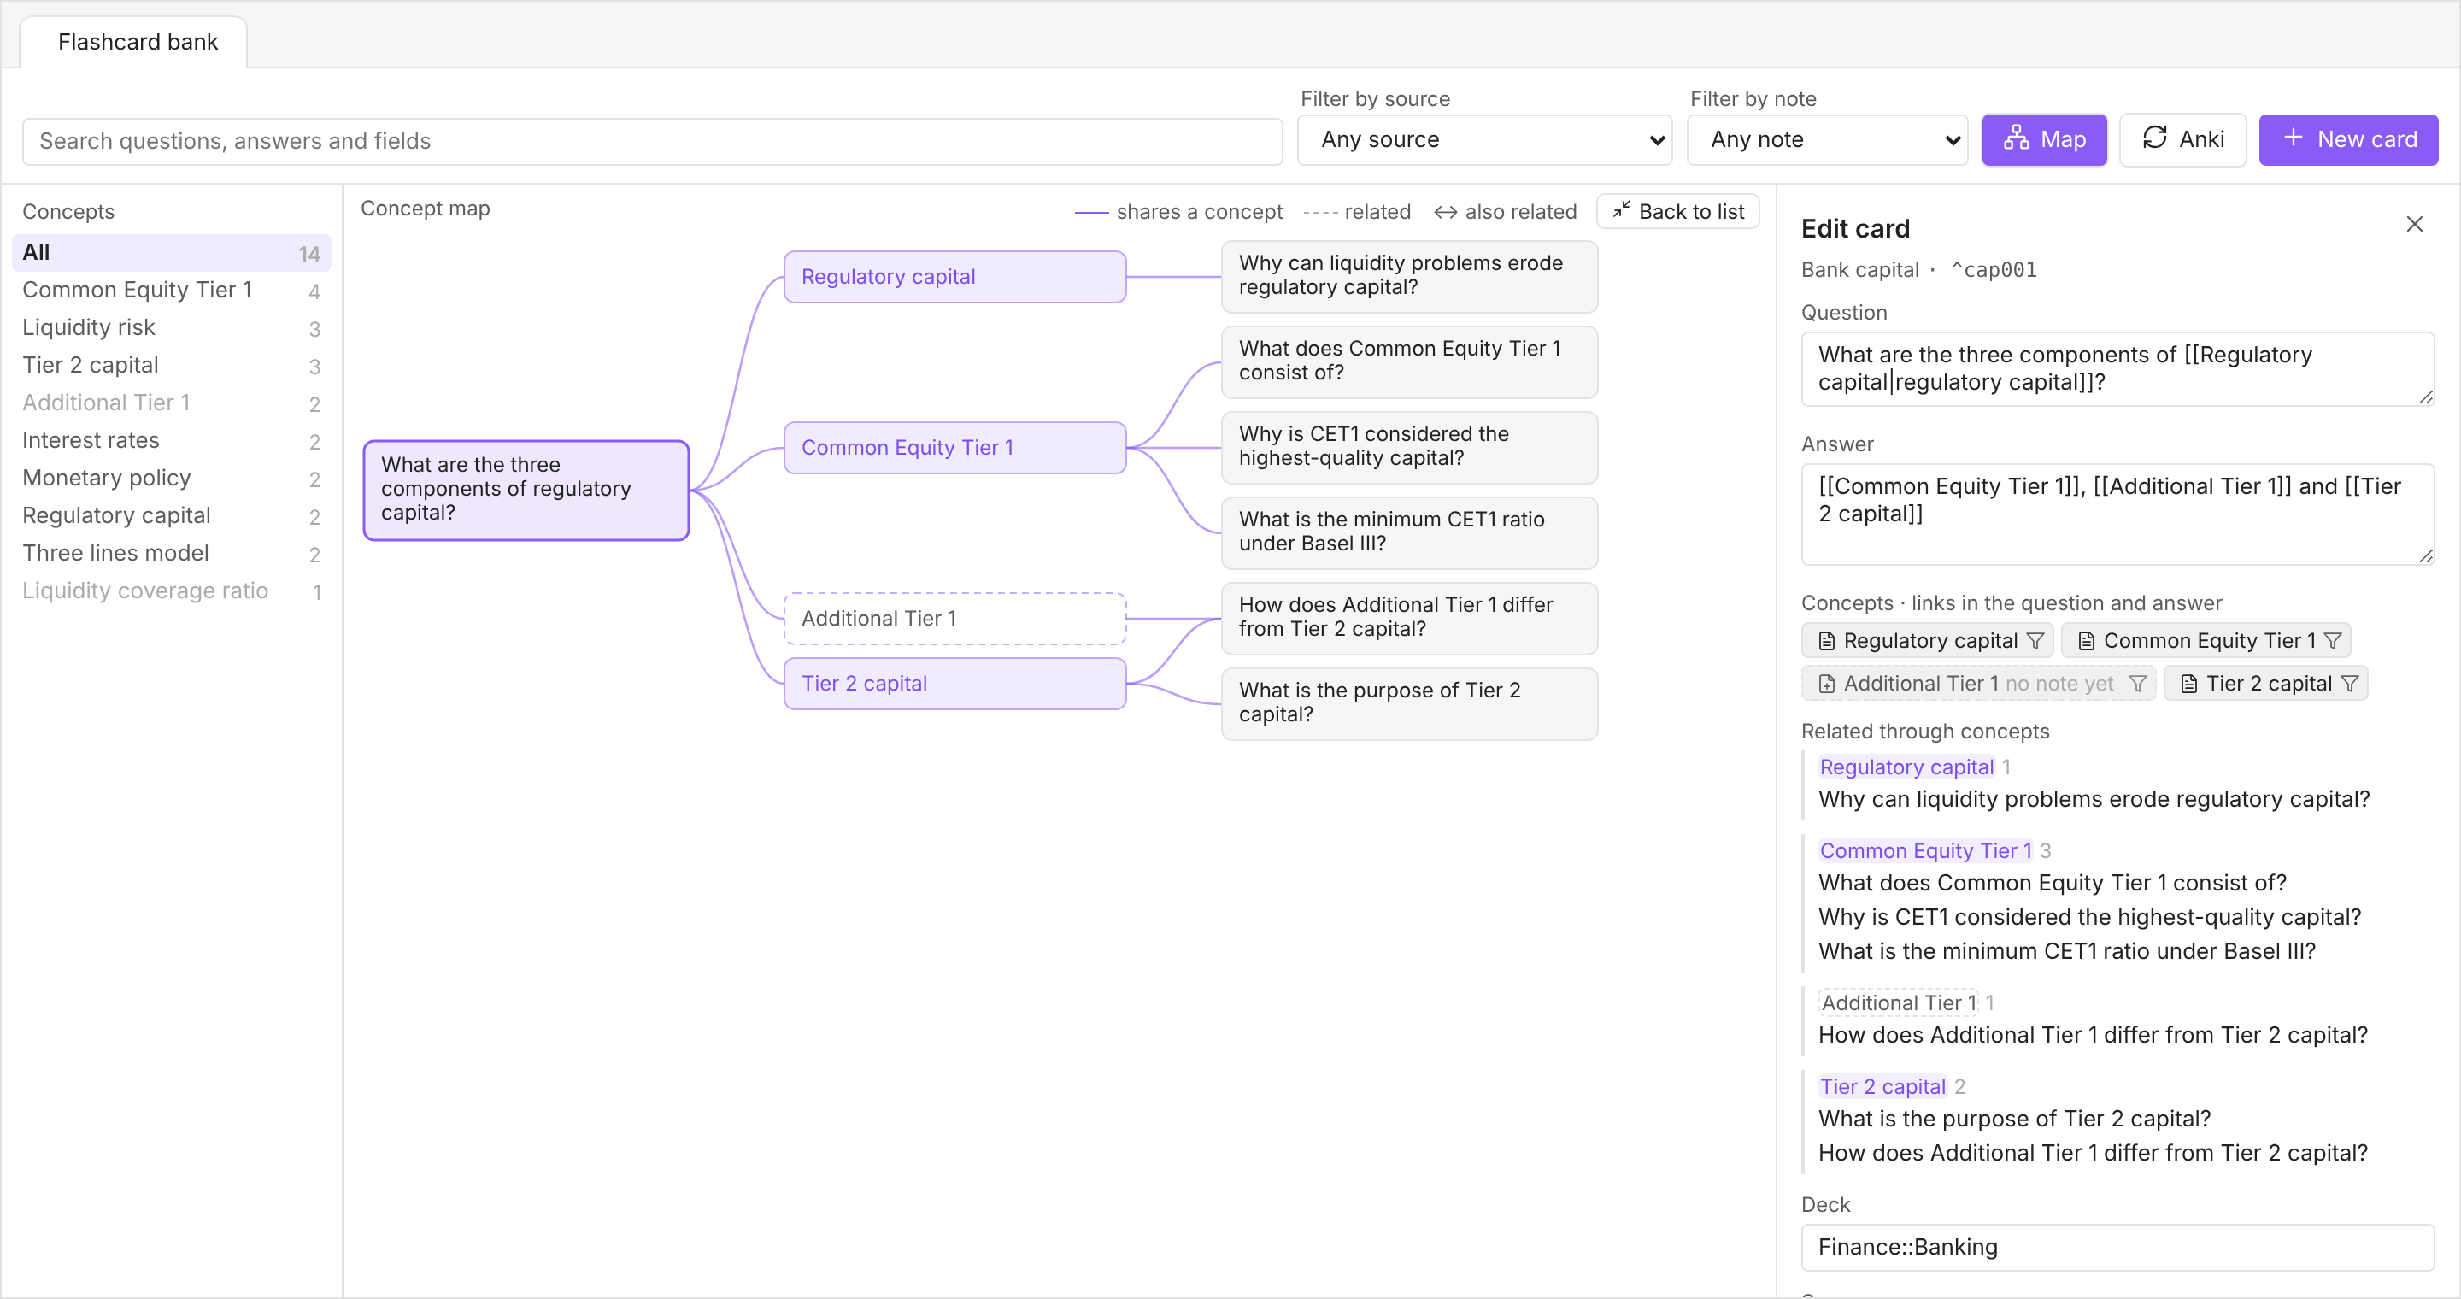
Task: Open map card on purpose of Tier 2
Action: (1409, 703)
